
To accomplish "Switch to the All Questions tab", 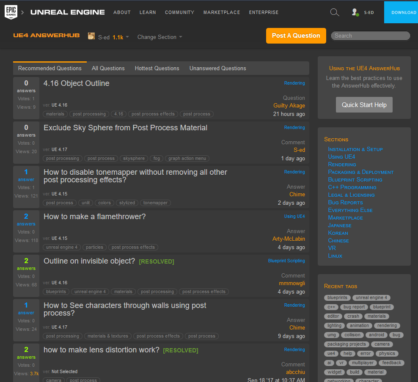I will click(x=108, y=68).
